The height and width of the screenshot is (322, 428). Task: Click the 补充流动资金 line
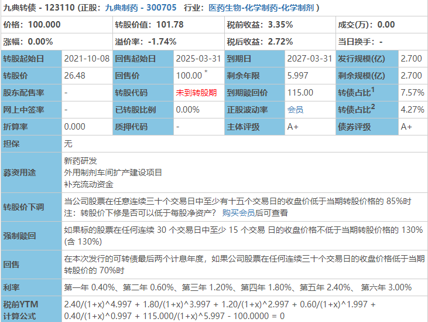pos(89,184)
